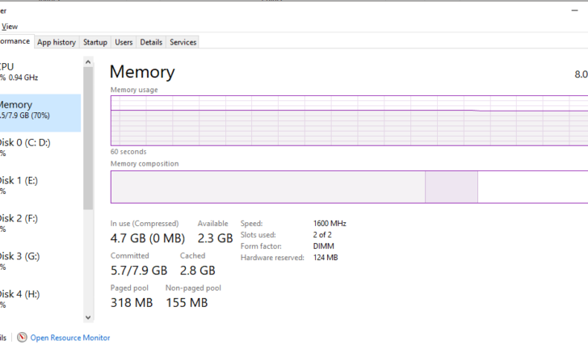Click the sidebar scrollbar thumb
This screenshot has height=353, width=588.
(88, 138)
